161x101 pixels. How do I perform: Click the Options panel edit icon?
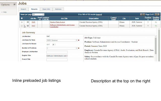(x=15, y=5)
